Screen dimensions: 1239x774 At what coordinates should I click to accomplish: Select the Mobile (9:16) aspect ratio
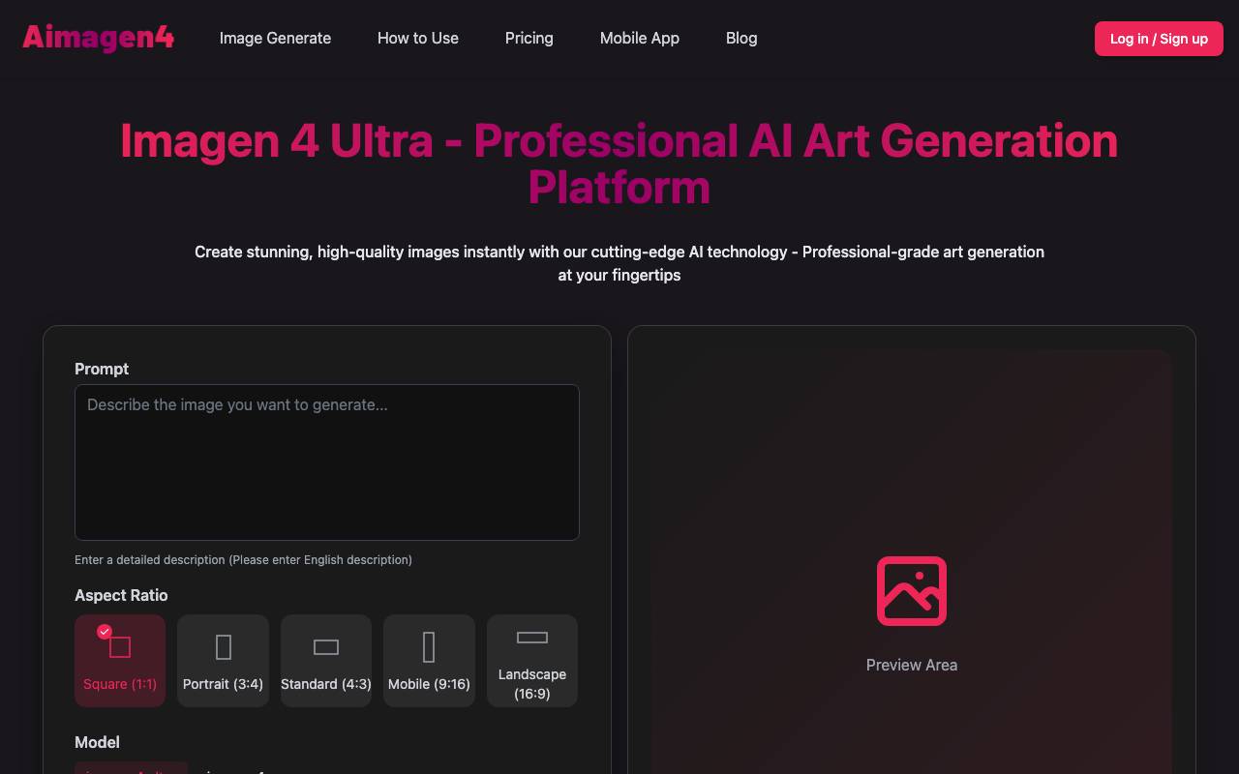coord(429,661)
